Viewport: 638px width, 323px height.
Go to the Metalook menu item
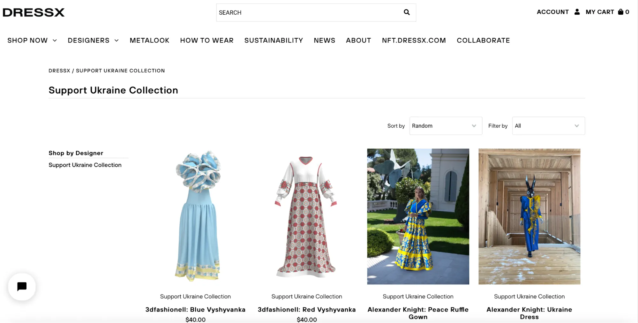[x=149, y=41]
